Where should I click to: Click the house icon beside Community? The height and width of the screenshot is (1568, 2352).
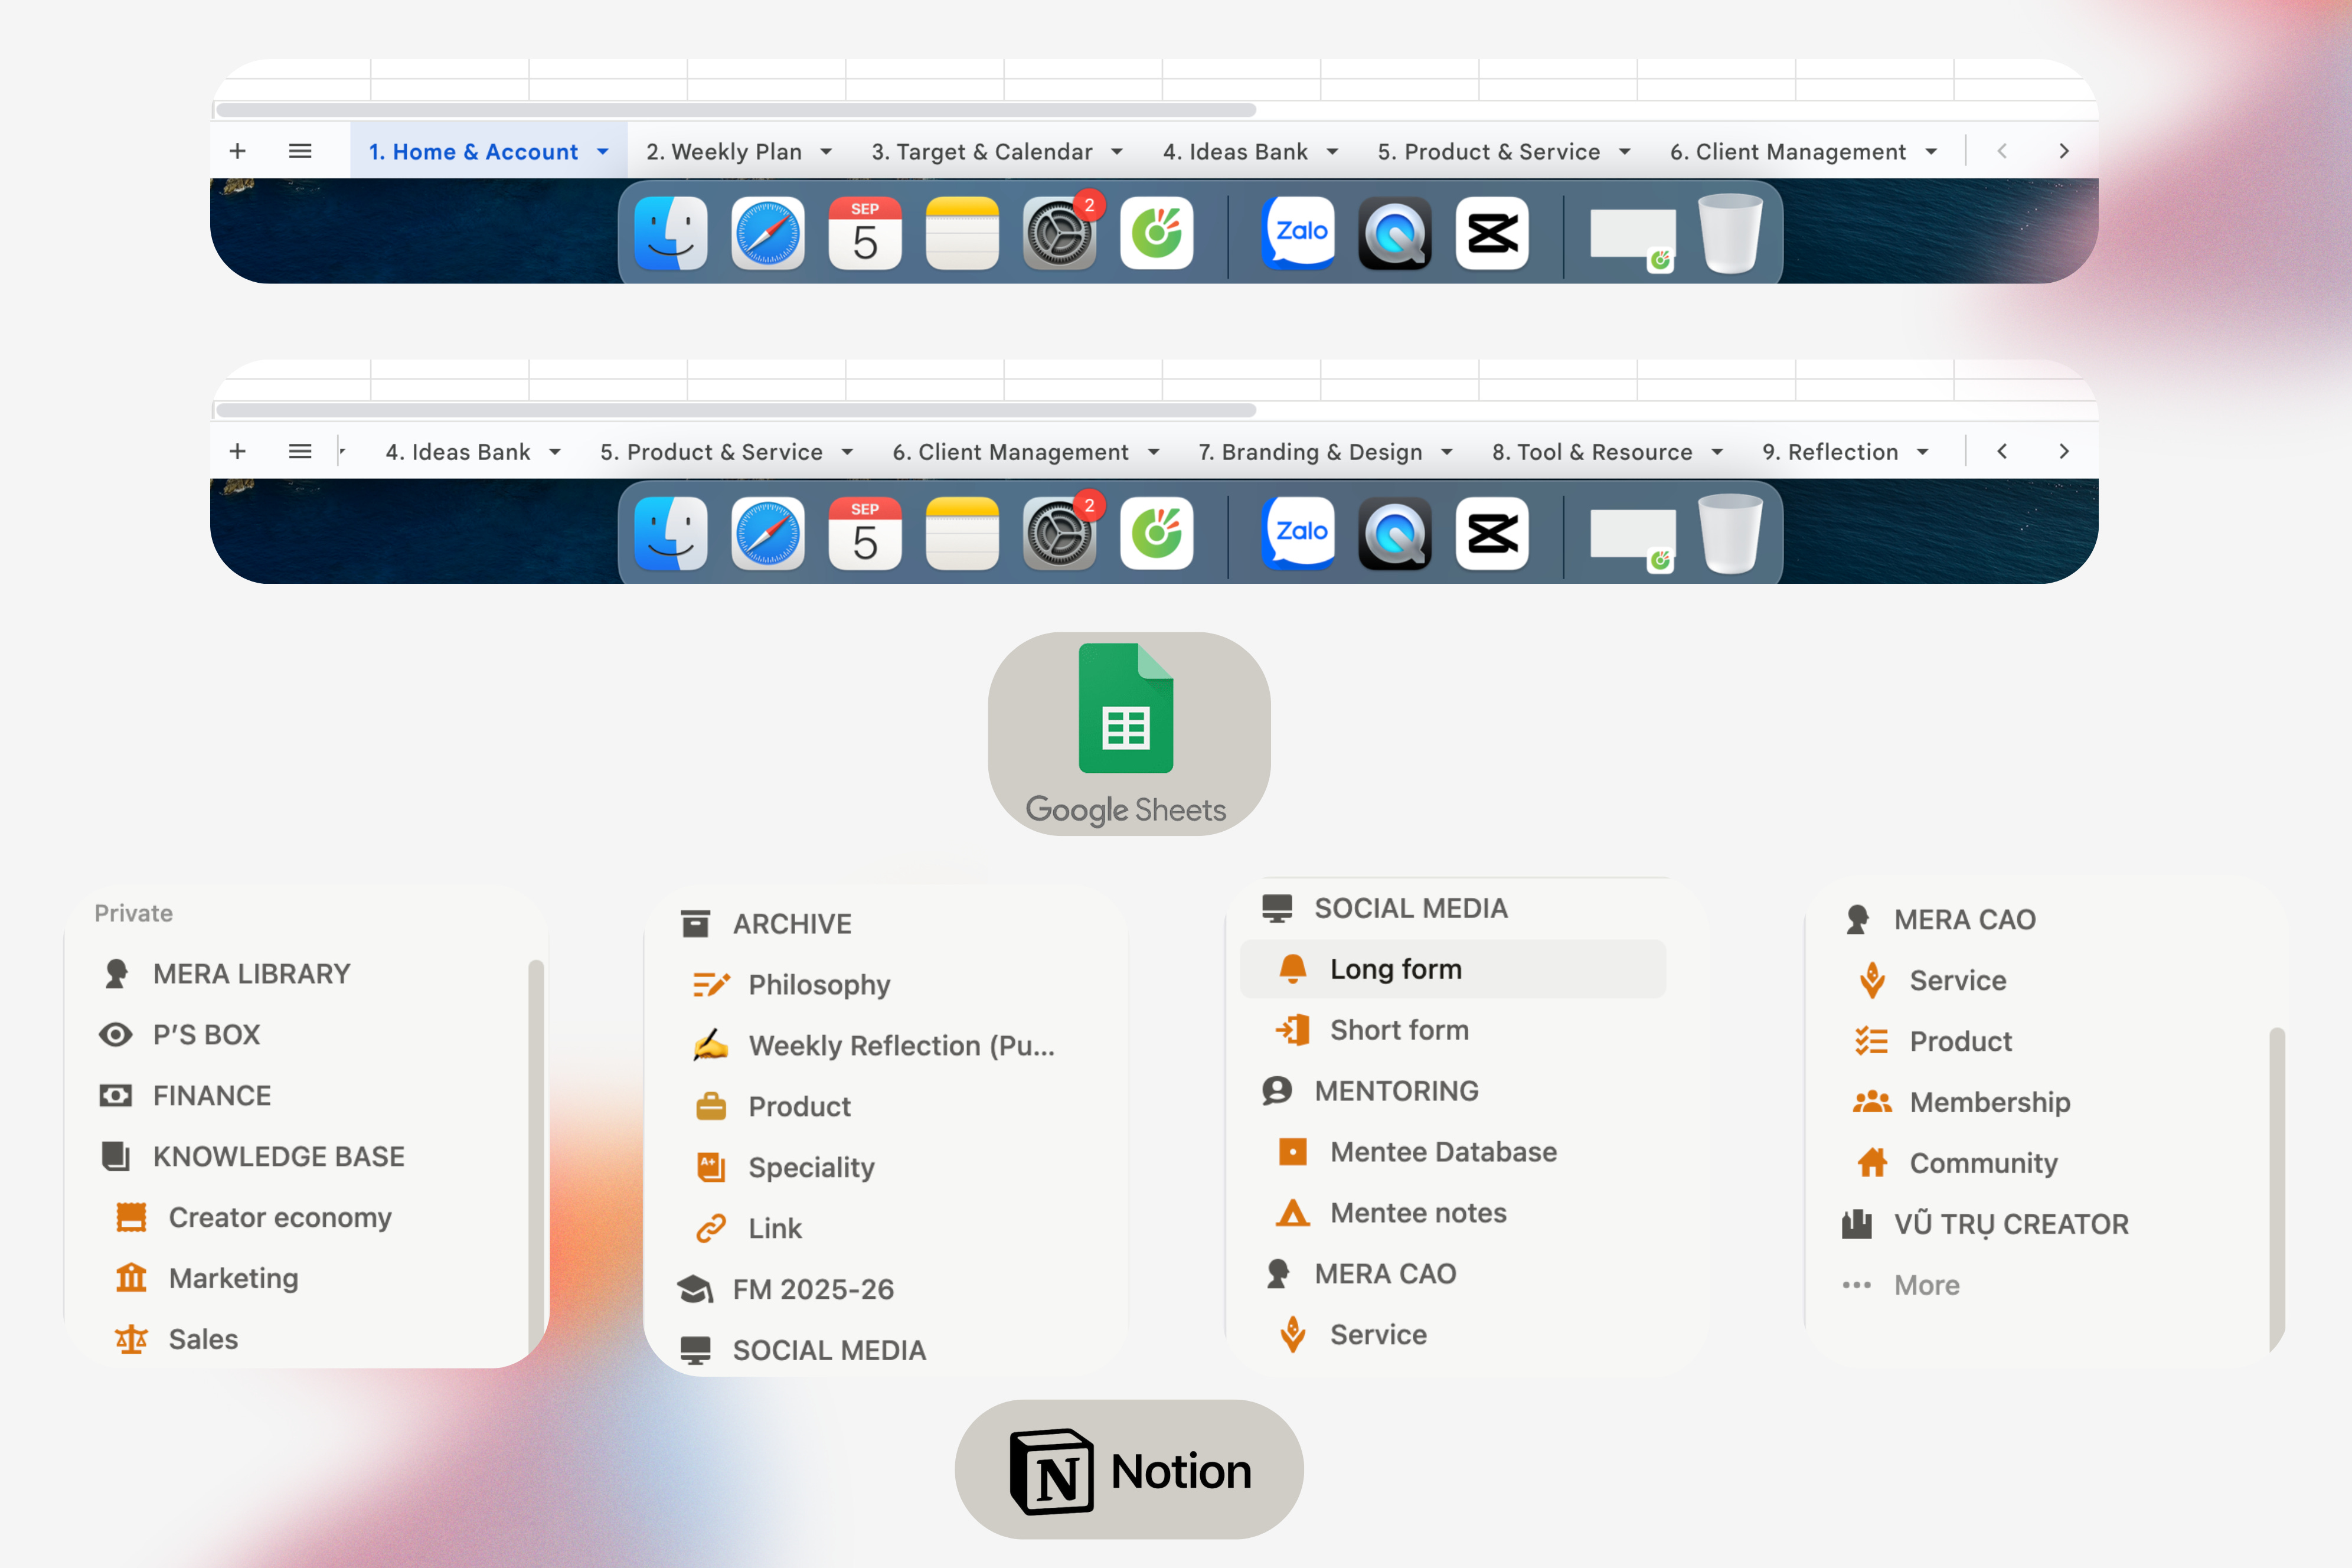[1872, 1162]
